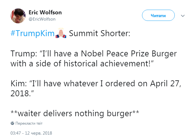Click the word 'Kim:' at the quote start
Screen dimensions: 196x138
19,83
